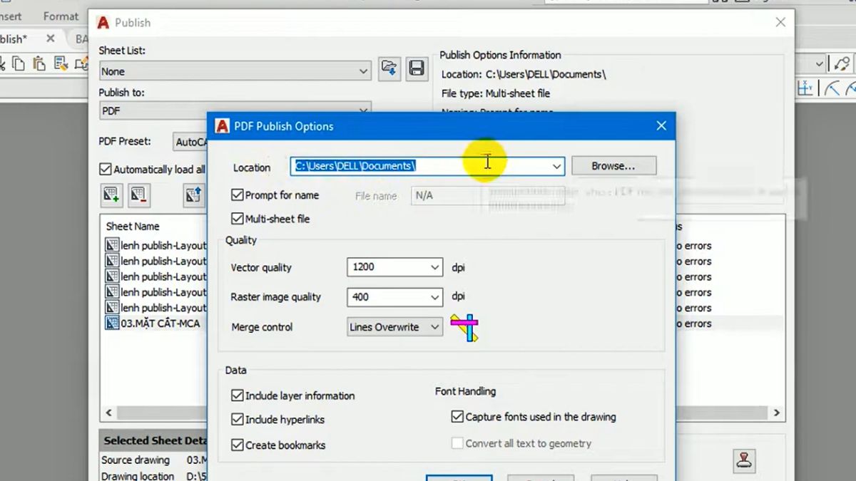Click the Save Sheet List disk icon

(416, 68)
